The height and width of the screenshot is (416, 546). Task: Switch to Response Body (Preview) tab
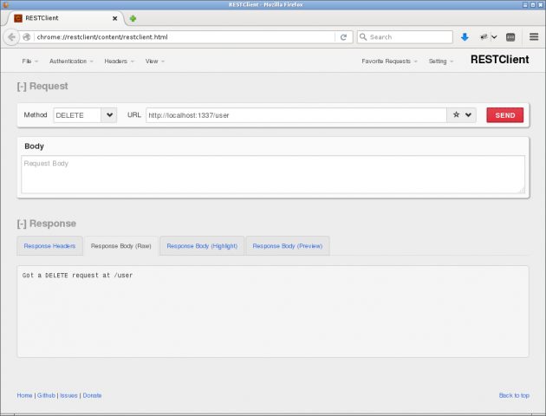[288, 246]
